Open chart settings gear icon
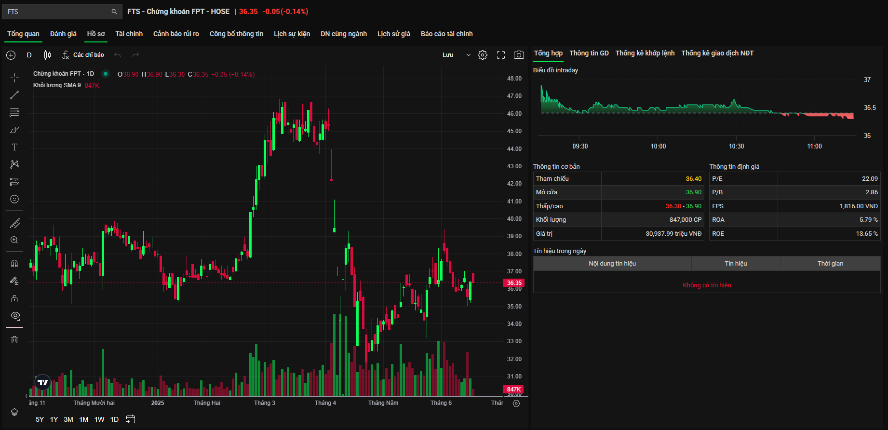888x430 pixels. (x=483, y=55)
